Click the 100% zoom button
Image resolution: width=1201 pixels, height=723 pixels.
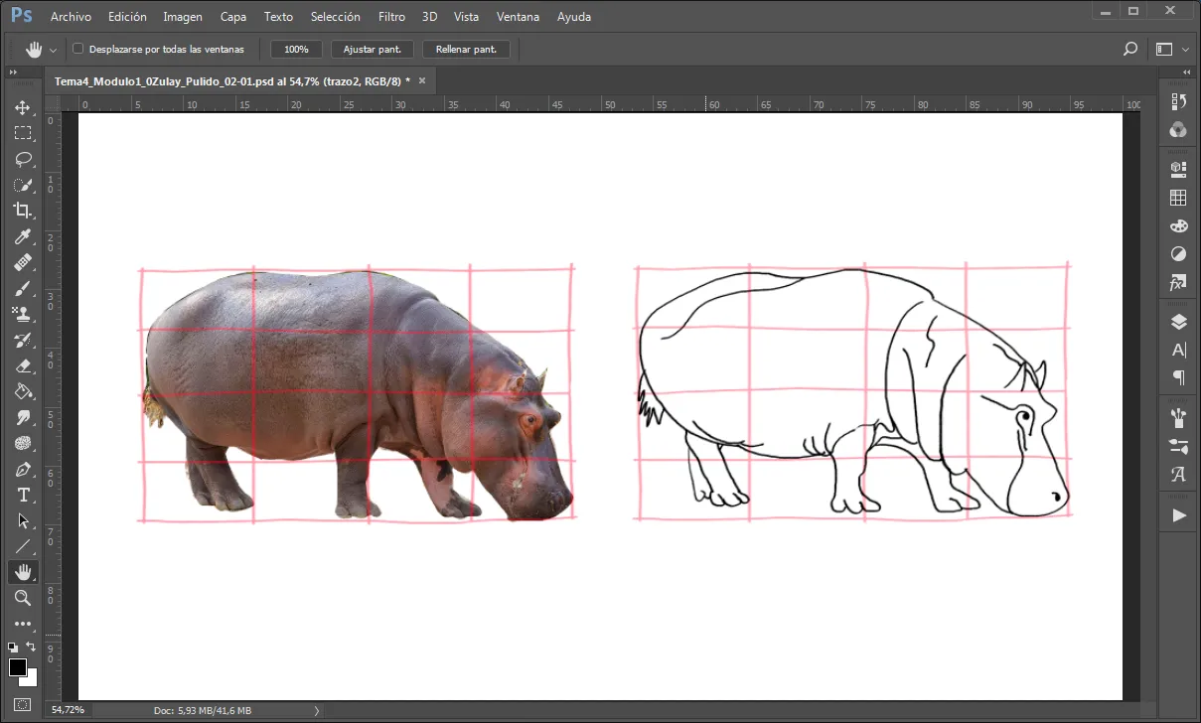[x=296, y=49]
